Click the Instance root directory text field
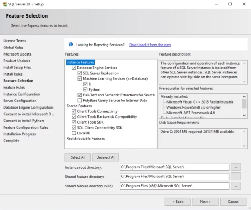 pyautogui.click(x=174, y=167)
